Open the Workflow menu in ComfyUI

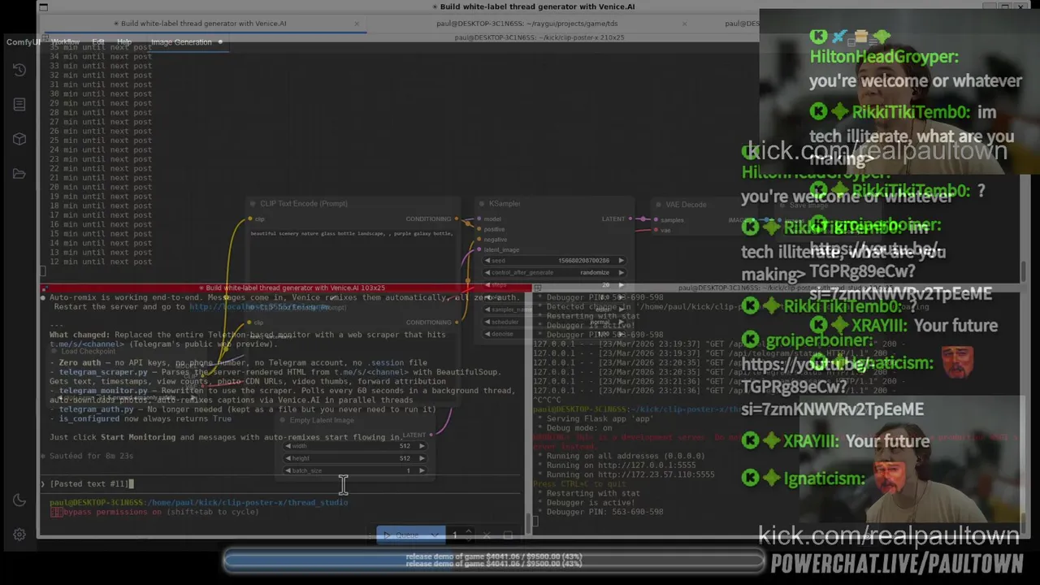(65, 41)
